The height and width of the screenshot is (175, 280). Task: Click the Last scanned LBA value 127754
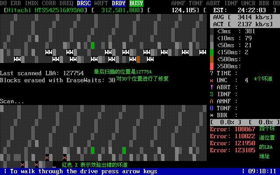click(x=73, y=73)
